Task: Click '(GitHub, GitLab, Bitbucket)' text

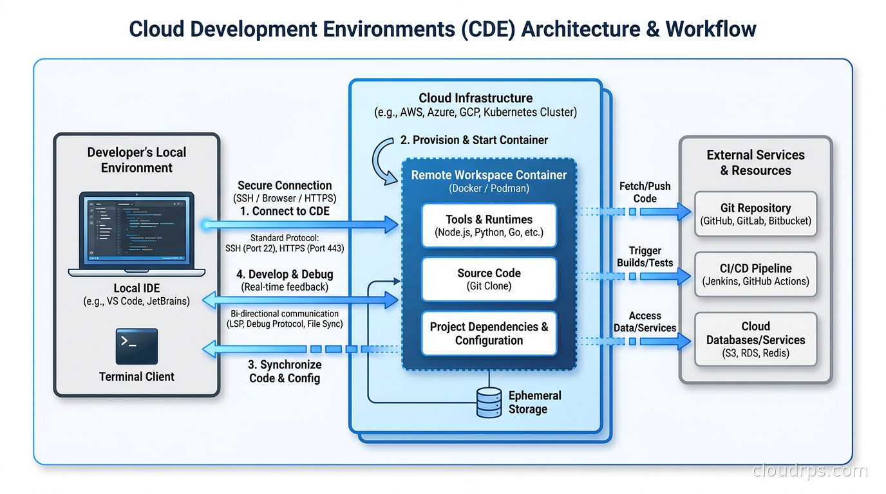Action: click(x=755, y=221)
